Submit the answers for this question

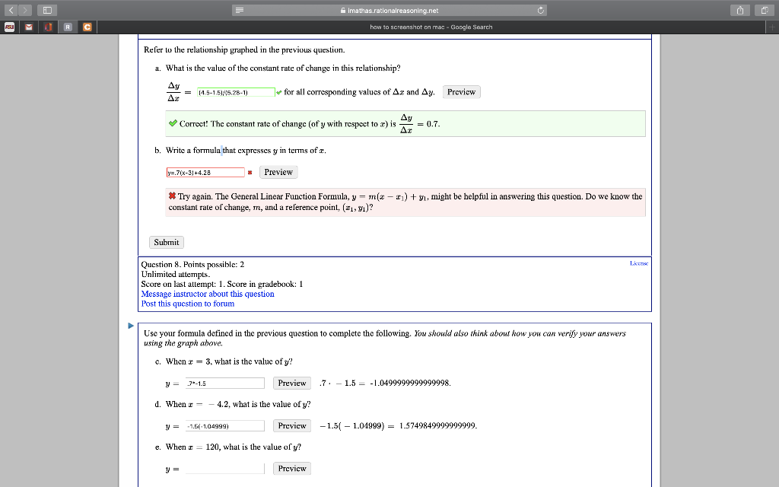coord(166,242)
